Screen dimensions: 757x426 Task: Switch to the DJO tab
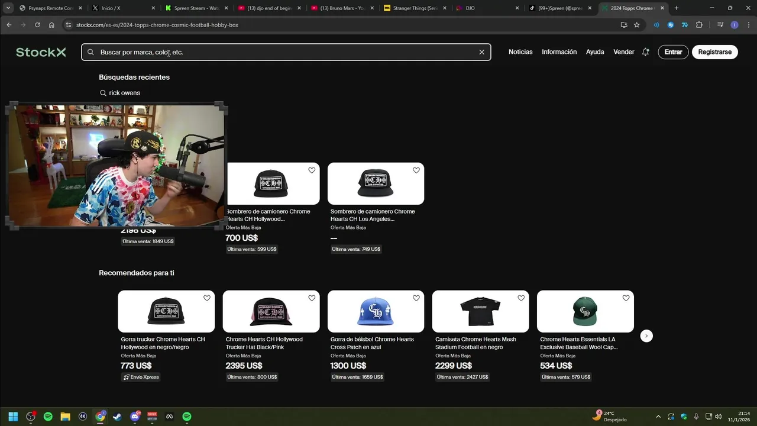click(x=489, y=8)
